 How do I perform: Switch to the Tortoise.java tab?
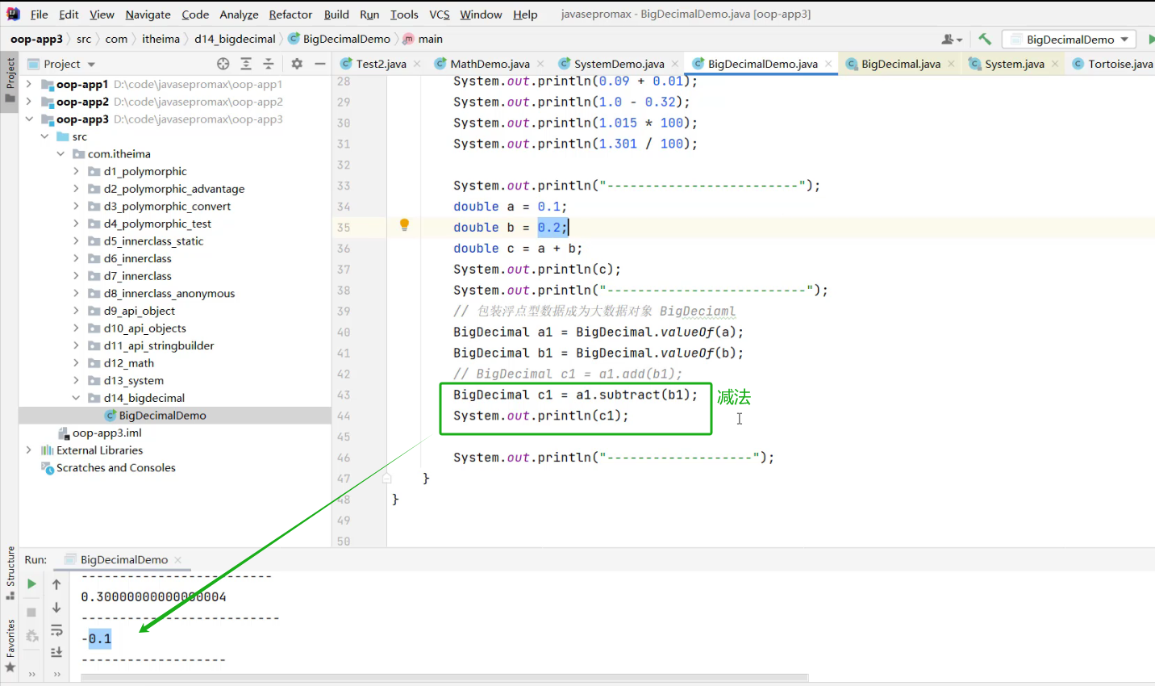point(1113,64)
